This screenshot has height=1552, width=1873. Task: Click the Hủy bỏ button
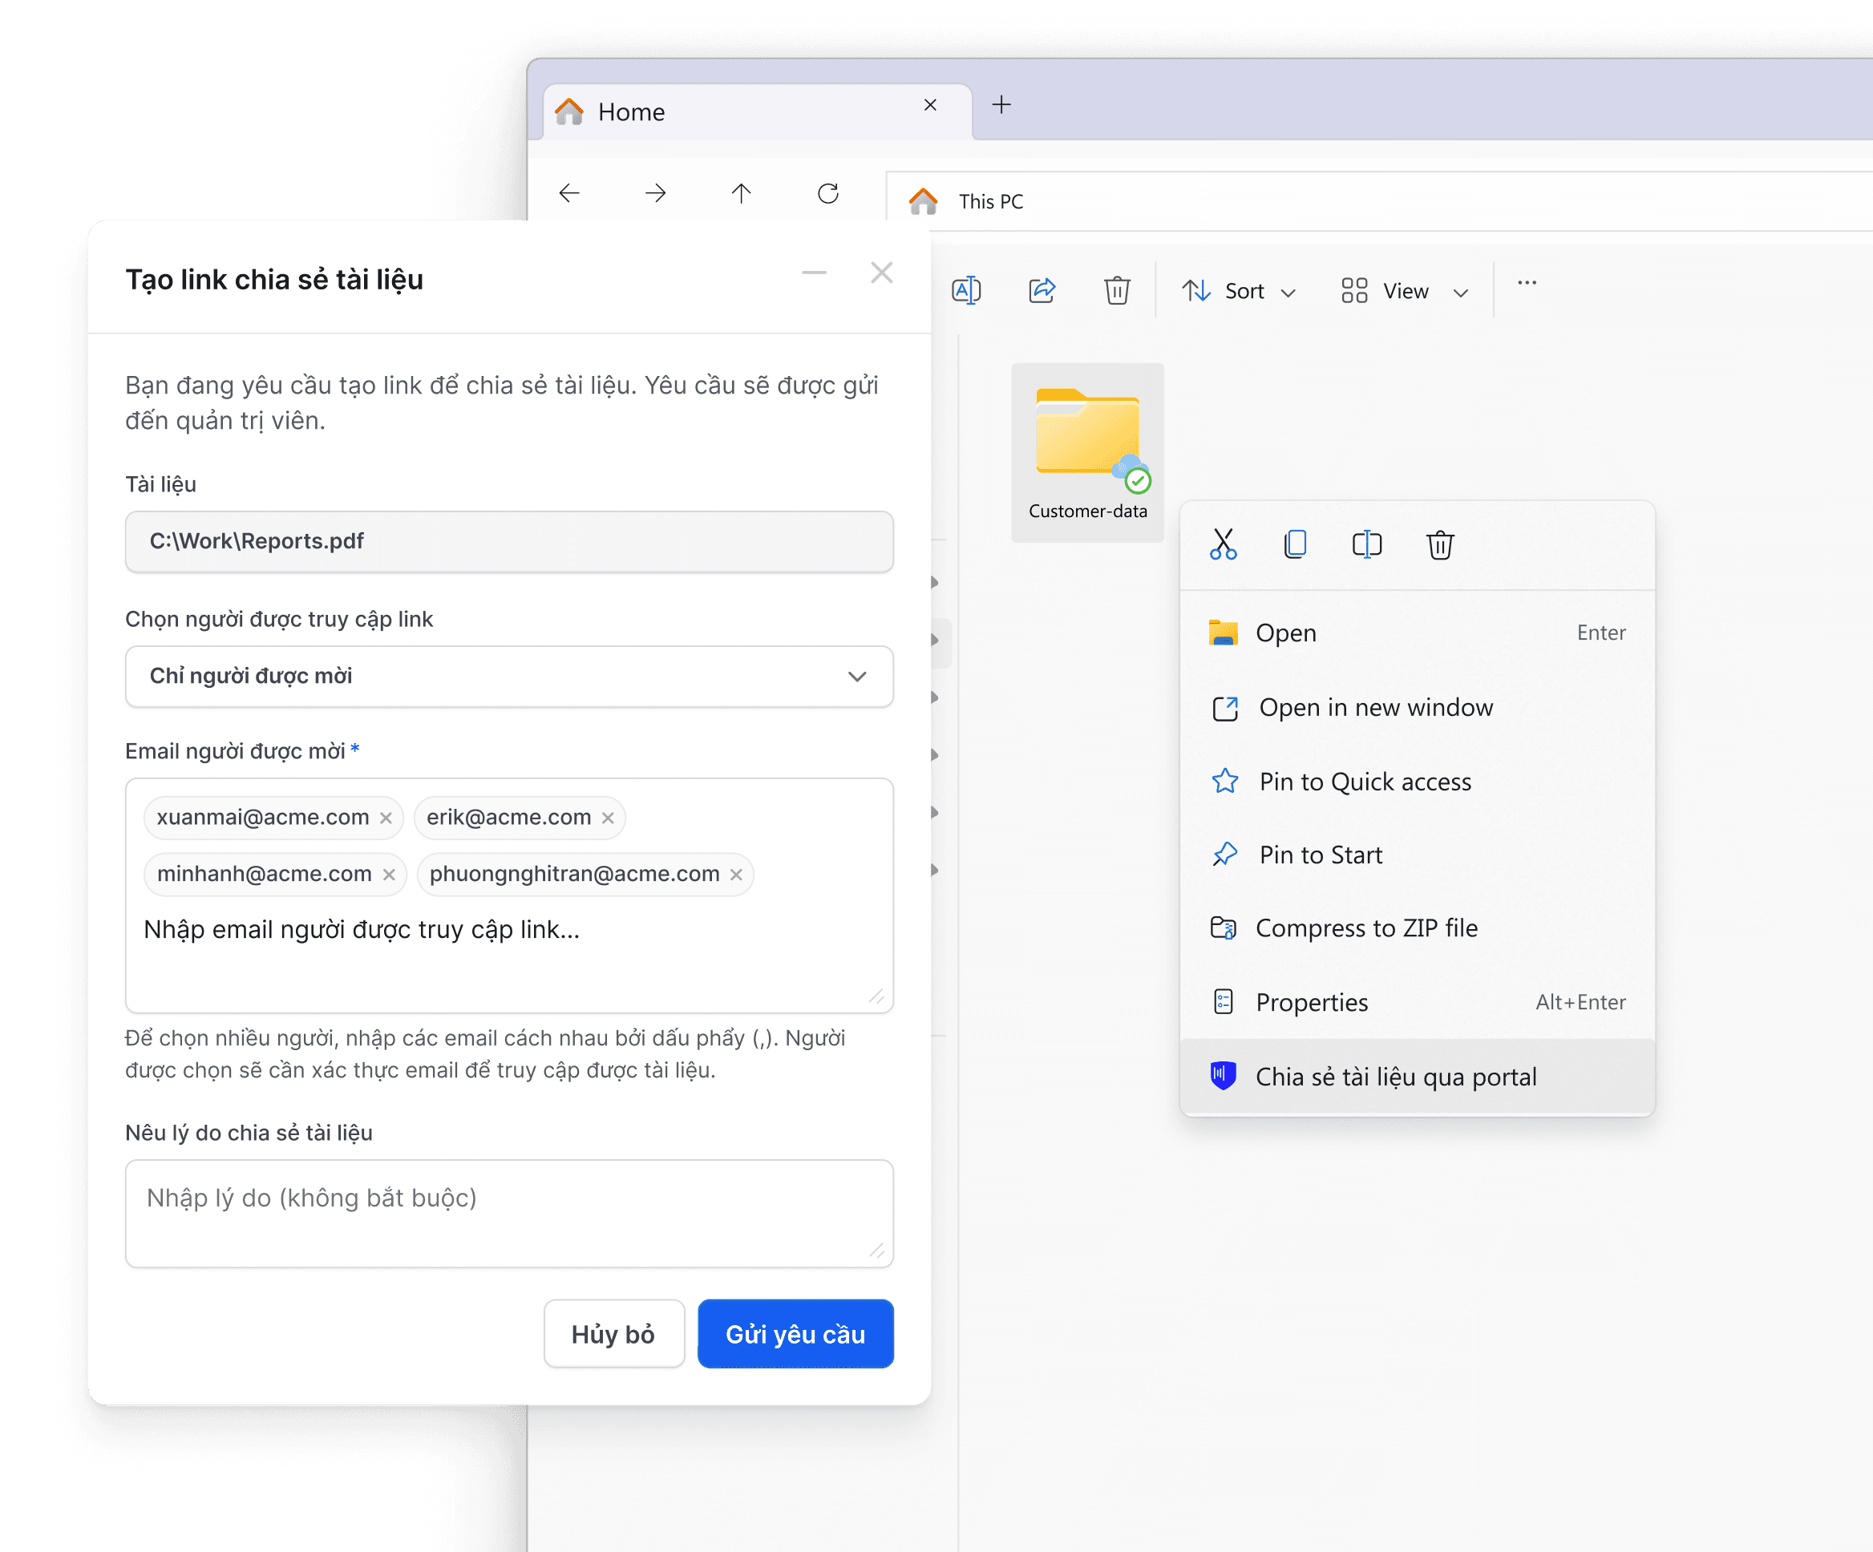613,1333
